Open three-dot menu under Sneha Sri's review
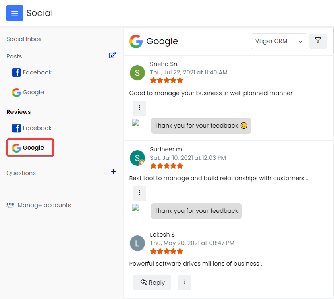 click(x=139, y=108)
